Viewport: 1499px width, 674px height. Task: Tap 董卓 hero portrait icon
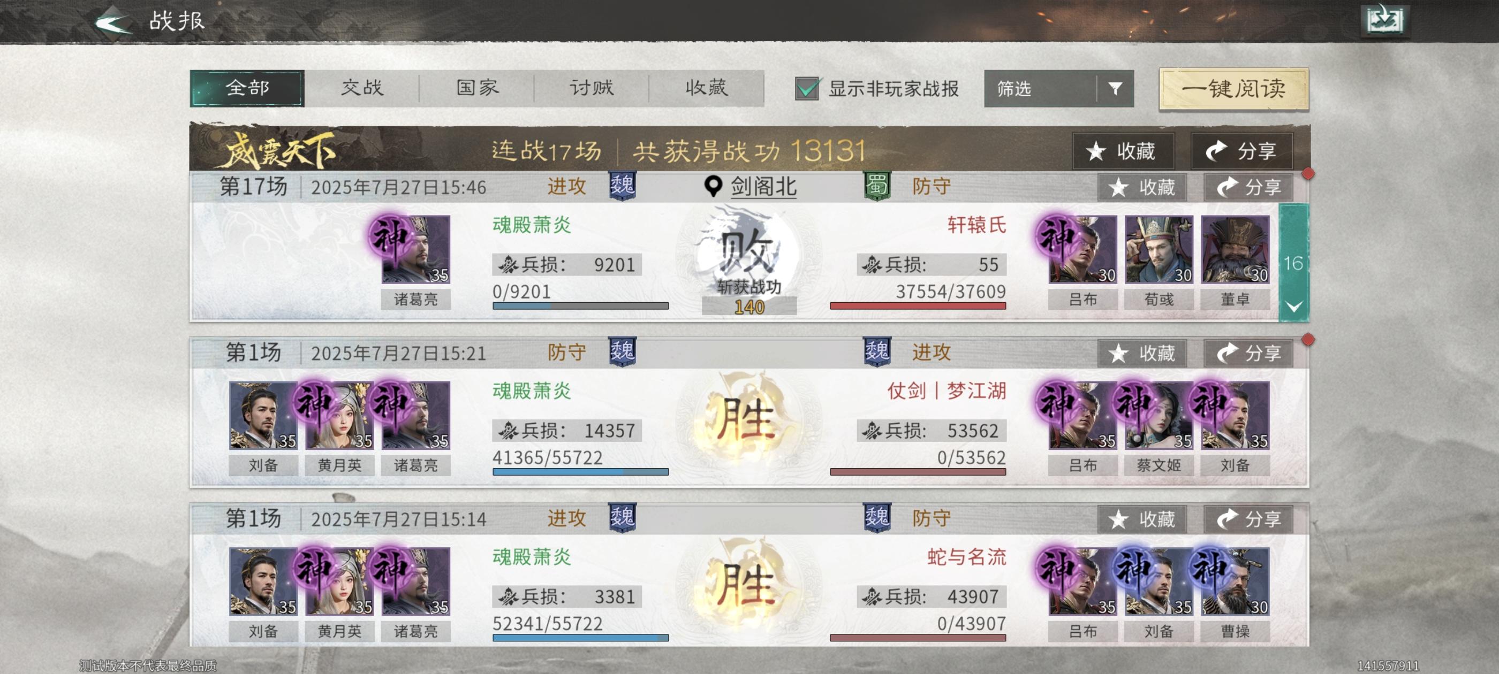pos(1235,249)
